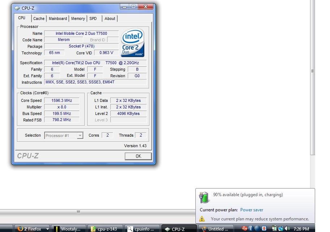Click the Wootaly exclamation icon in taskbar
The image size is (330, 232).
pos(56,229)
